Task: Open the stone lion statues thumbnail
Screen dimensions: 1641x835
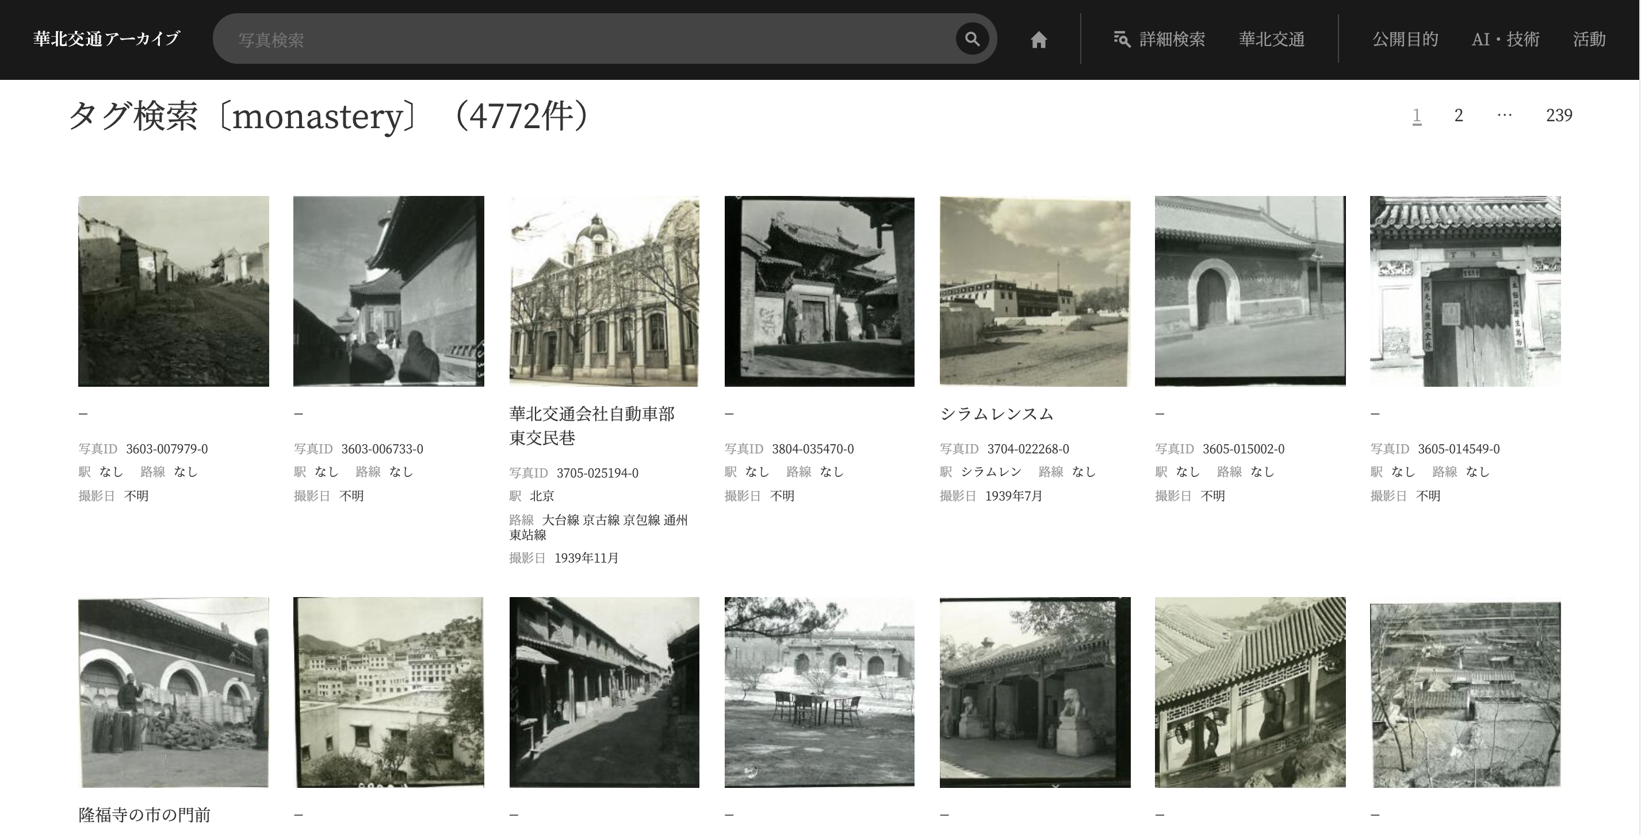Action: coord(1035,692)
